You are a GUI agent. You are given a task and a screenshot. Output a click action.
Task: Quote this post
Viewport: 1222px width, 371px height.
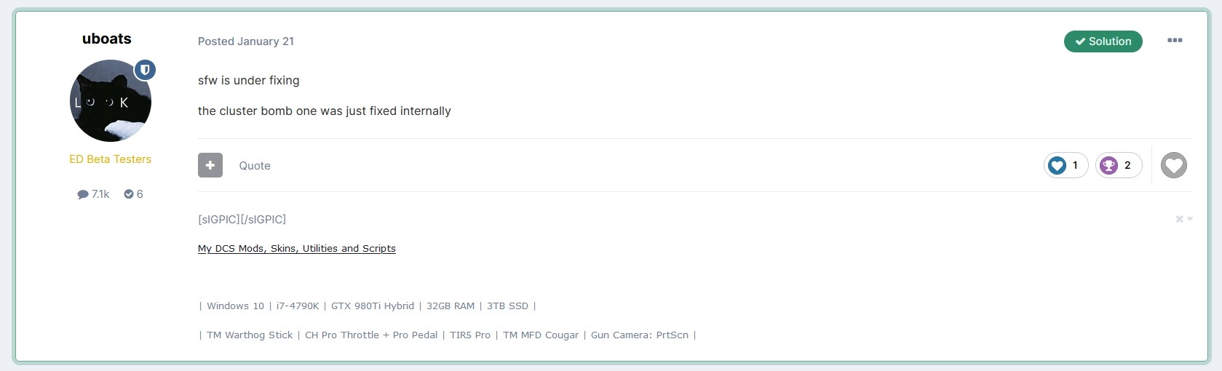tap(255, 166)
